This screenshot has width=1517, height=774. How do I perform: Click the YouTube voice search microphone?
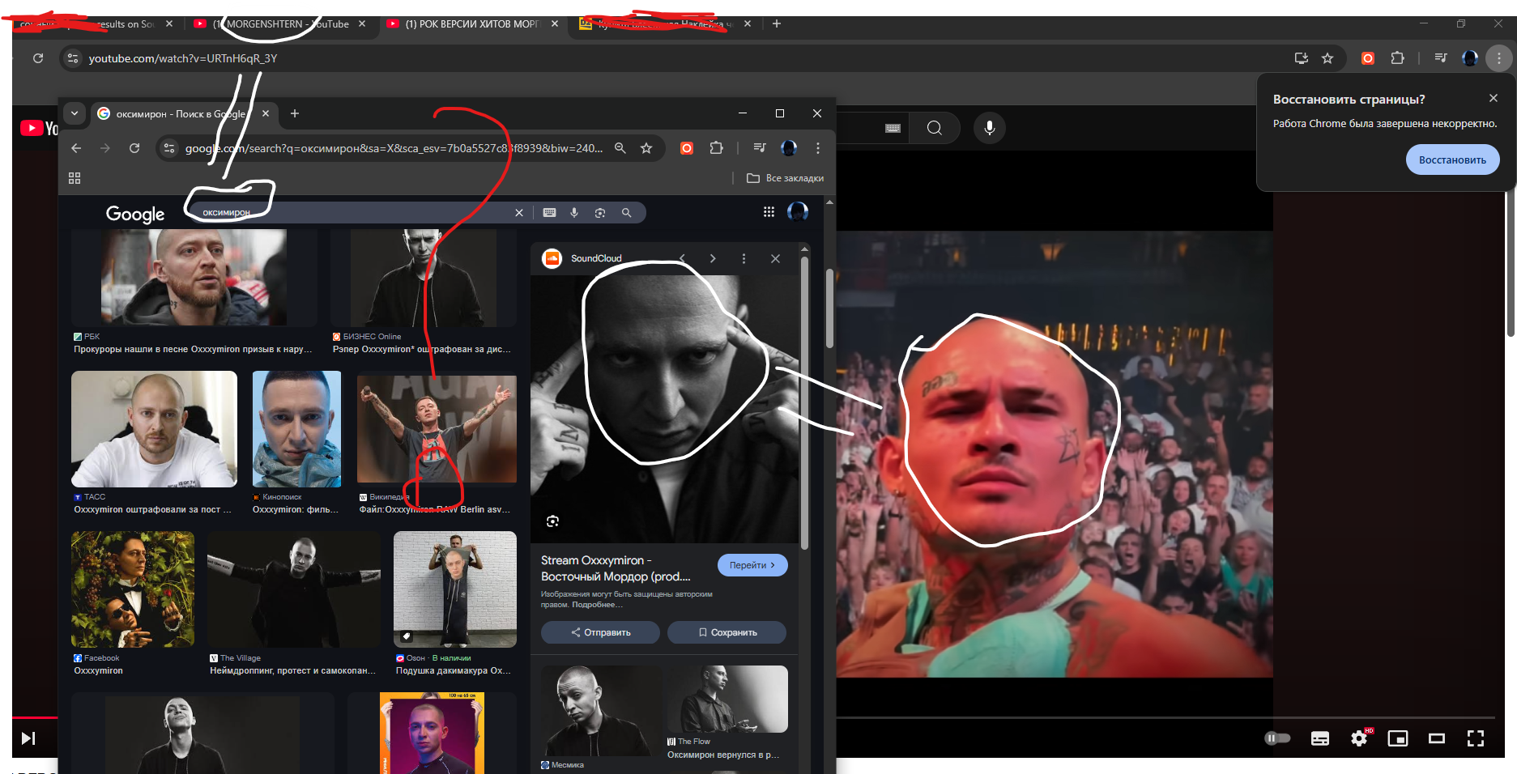[990, 128]
